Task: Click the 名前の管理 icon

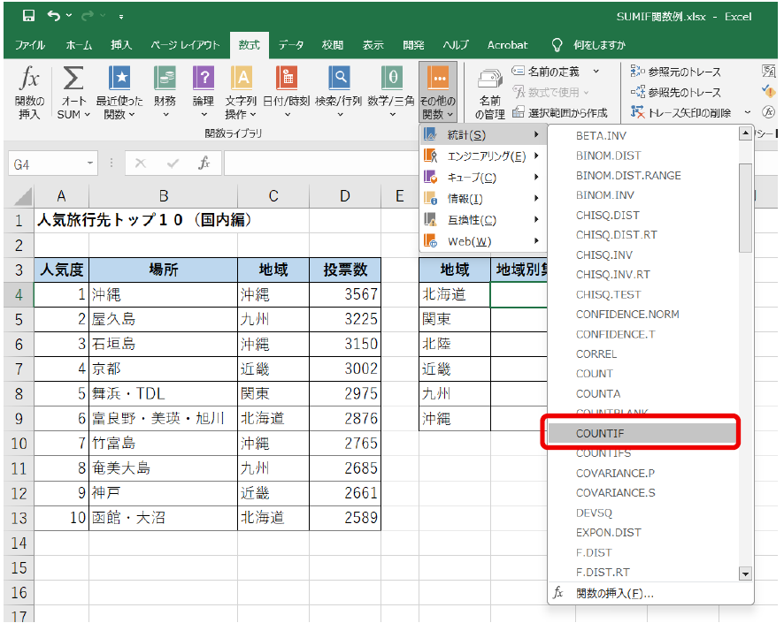Action: click(489, 85)
